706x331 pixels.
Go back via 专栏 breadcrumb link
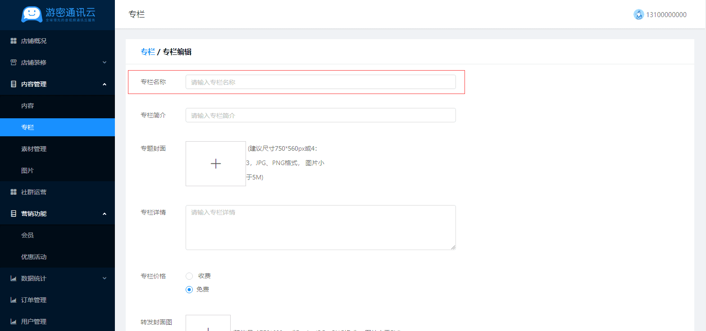click(x=147, y=52)
